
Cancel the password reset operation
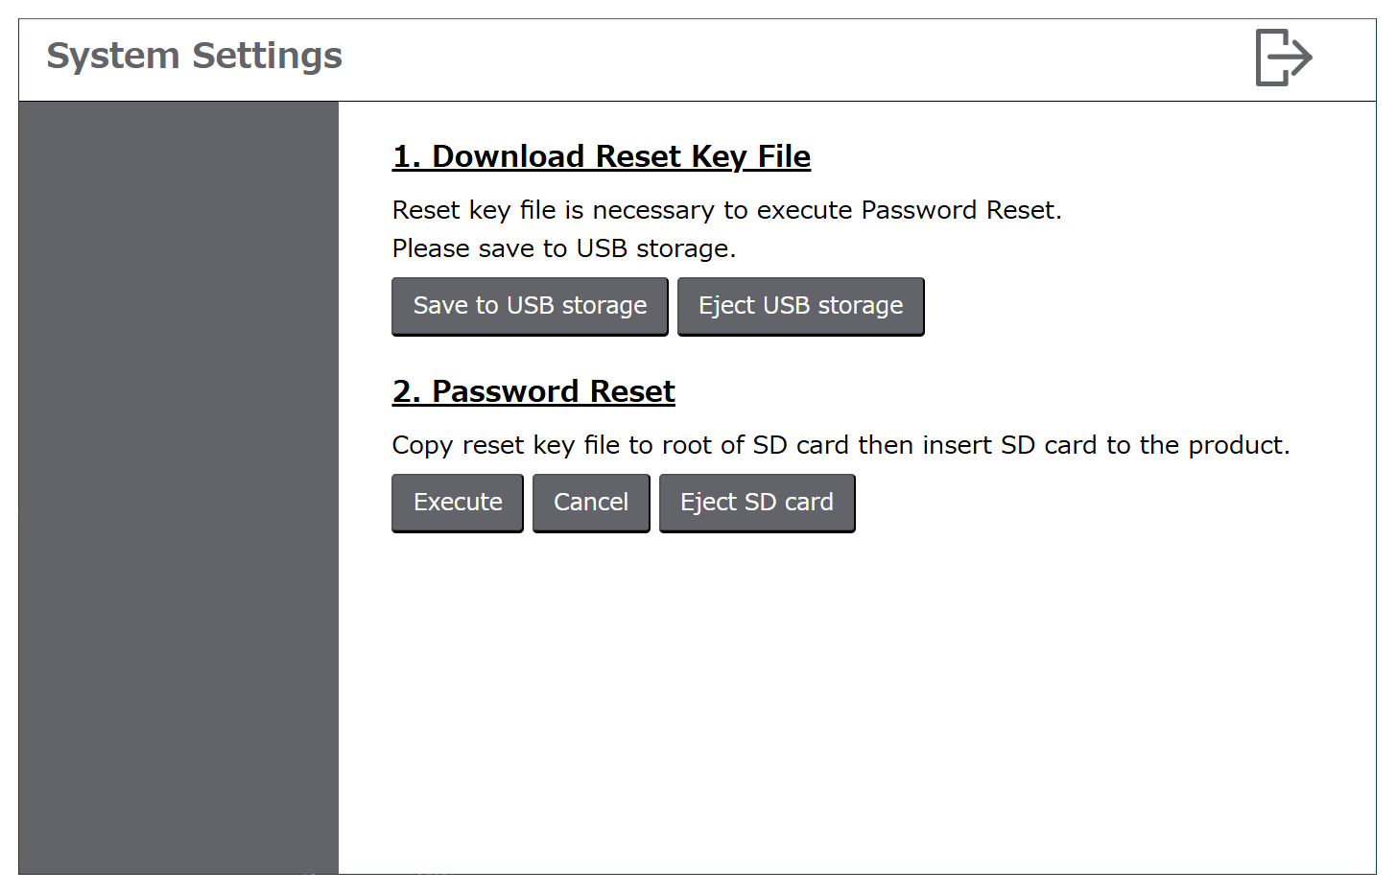pos(591,504)
